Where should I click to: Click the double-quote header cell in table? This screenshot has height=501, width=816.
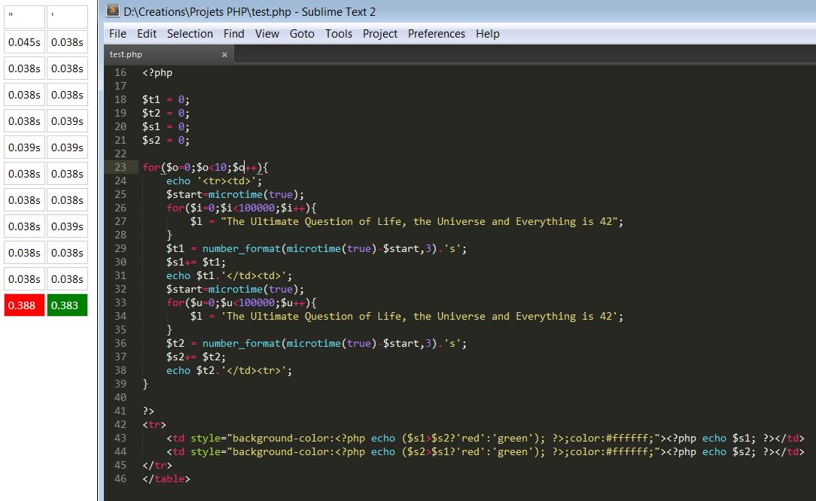tap(24, 17)
